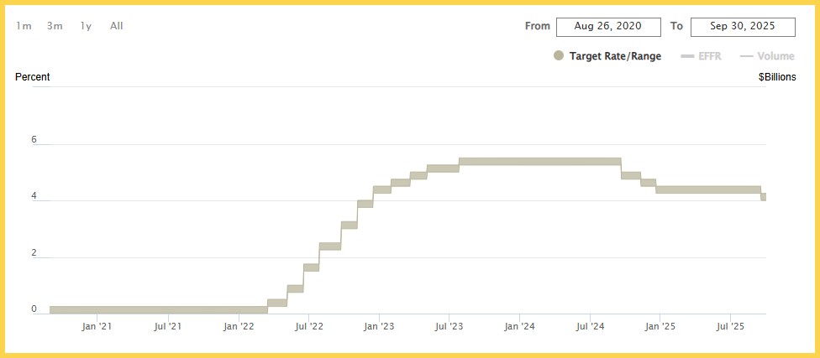
Task: Switch to the 3m time range
Action: pos(55,26)
